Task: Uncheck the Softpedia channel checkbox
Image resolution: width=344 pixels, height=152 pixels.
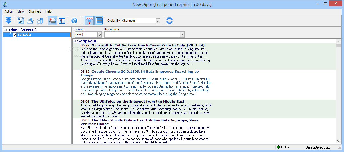Action: pyautogui.click(x=15, y=35)
